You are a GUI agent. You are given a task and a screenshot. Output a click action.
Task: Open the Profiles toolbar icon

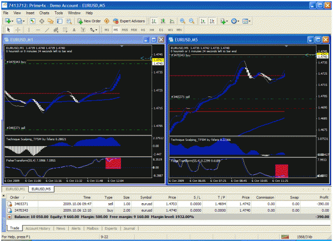[x=19, y=21]
